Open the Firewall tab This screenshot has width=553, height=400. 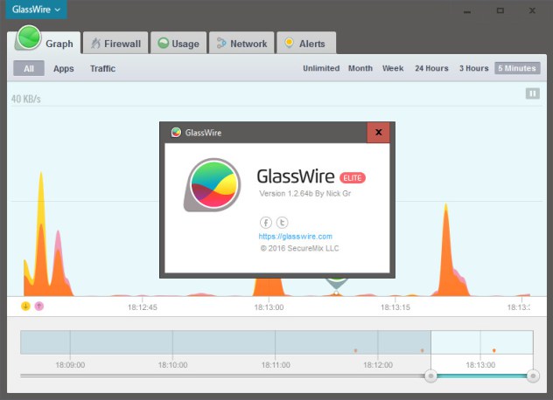click(x=115, y=44)
